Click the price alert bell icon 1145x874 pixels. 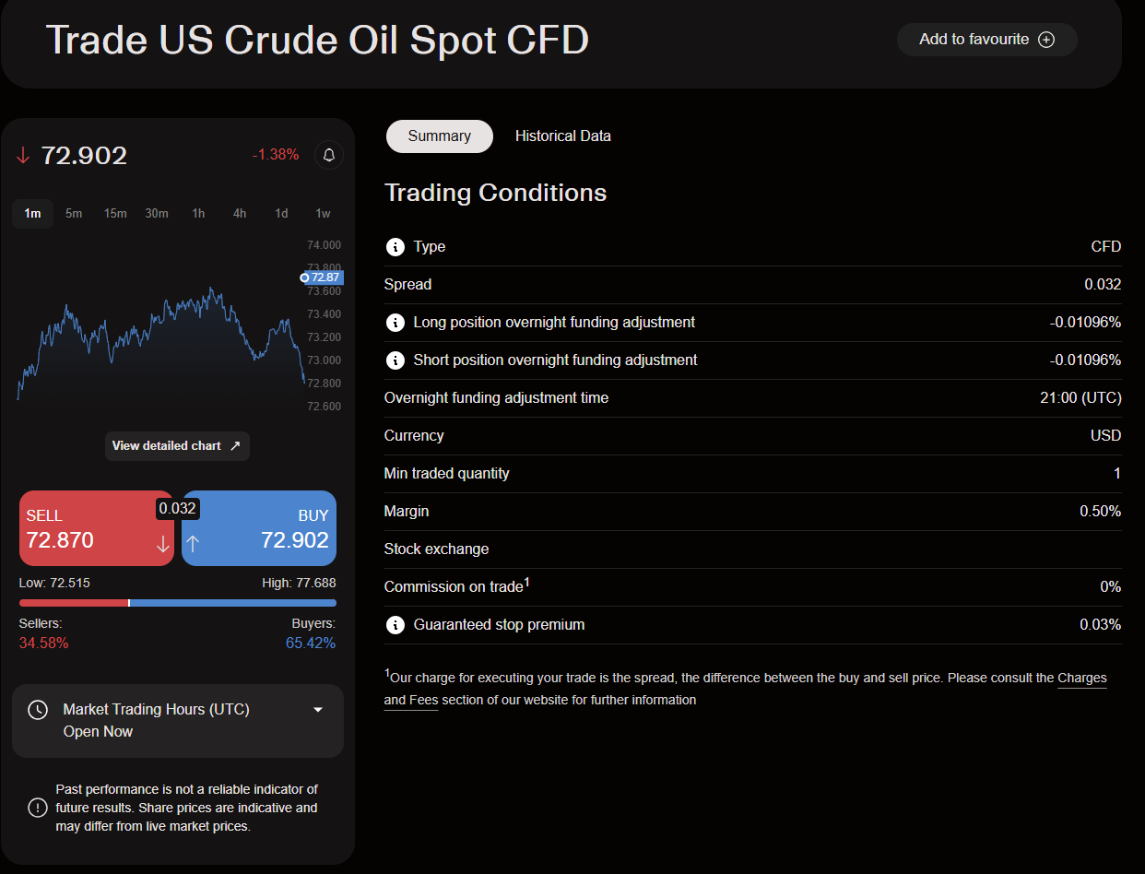(x=329, y=155)
